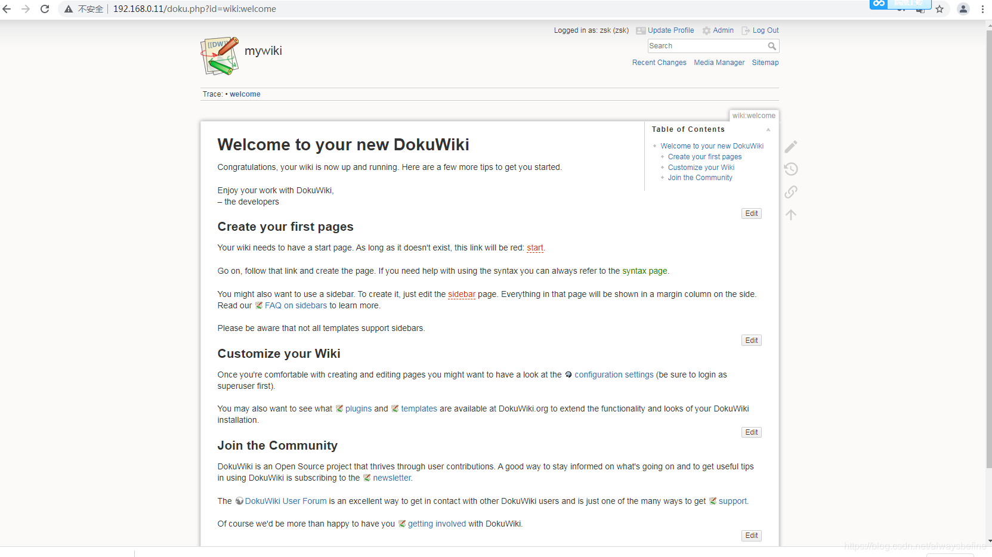Open old revisions via the history clock icon
992x557 pixels.
[x=791, y=169]
